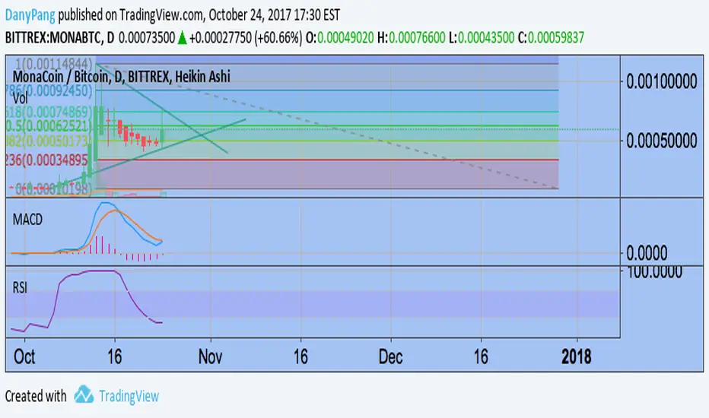Click the TradingView logo icon
Image resolution: width=709 pixels, height=418 pixels.
click(84, 394)
